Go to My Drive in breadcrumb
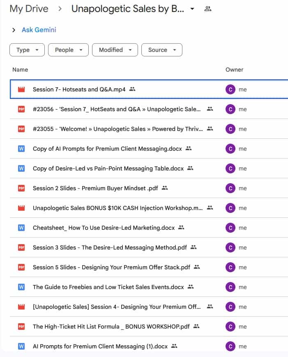Image resolution: width=288 pixels, height=357 pixels. [29, 9]
